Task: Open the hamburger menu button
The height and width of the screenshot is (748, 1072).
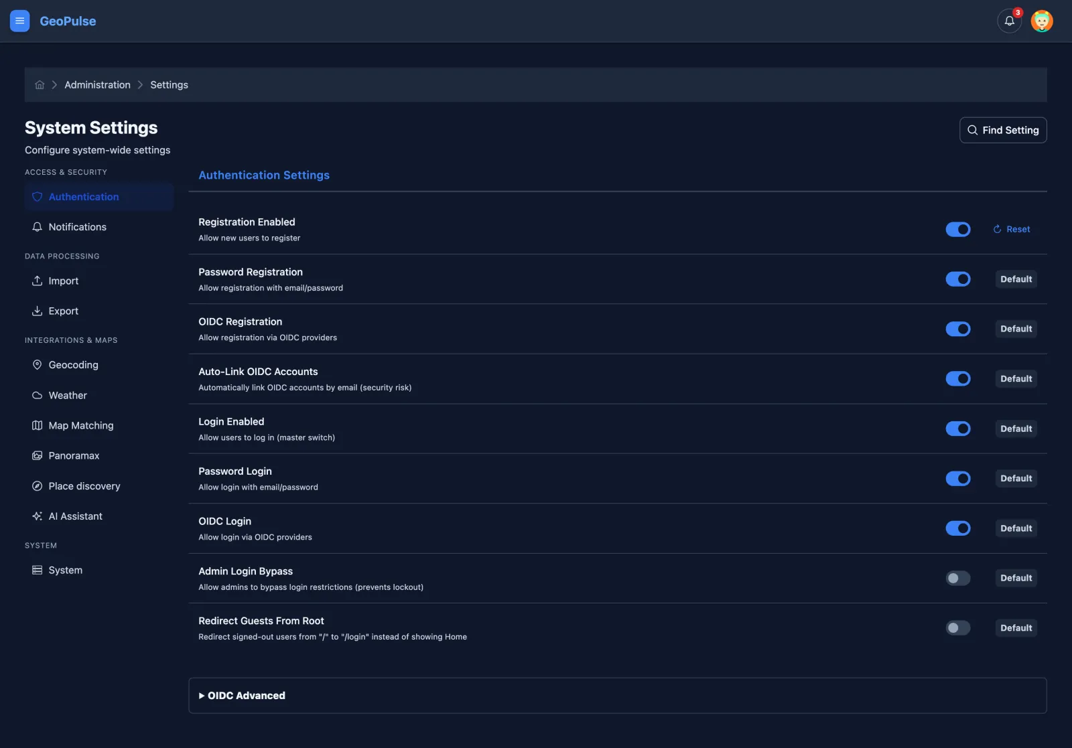Action: pyautogui.click(x=19, y=21)
